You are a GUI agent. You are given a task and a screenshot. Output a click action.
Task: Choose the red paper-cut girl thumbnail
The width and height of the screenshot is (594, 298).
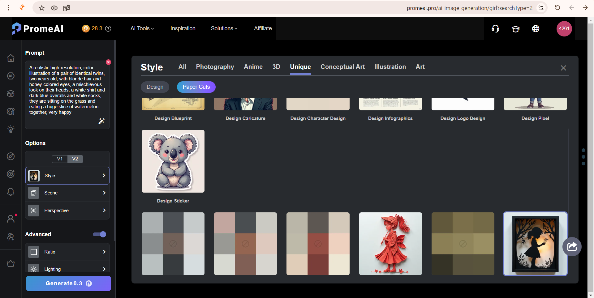[x=390, y=244]
